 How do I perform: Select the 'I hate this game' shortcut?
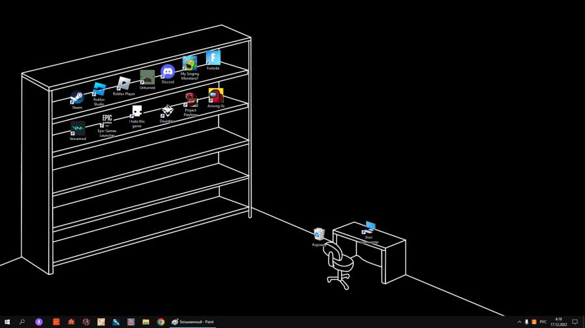click(137, 117)
